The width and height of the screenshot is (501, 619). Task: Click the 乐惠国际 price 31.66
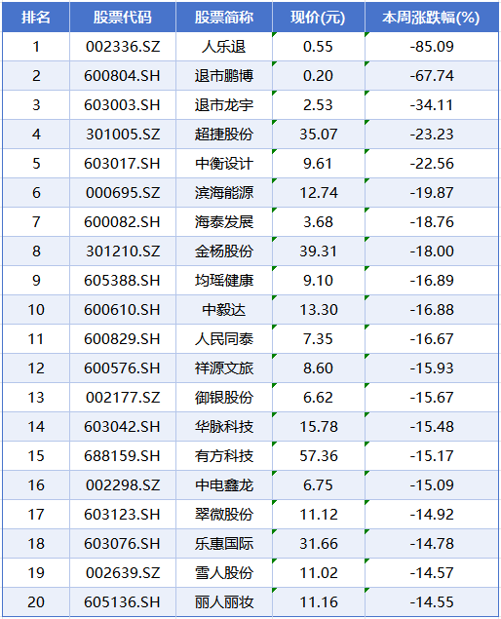(x=318, y=544)
